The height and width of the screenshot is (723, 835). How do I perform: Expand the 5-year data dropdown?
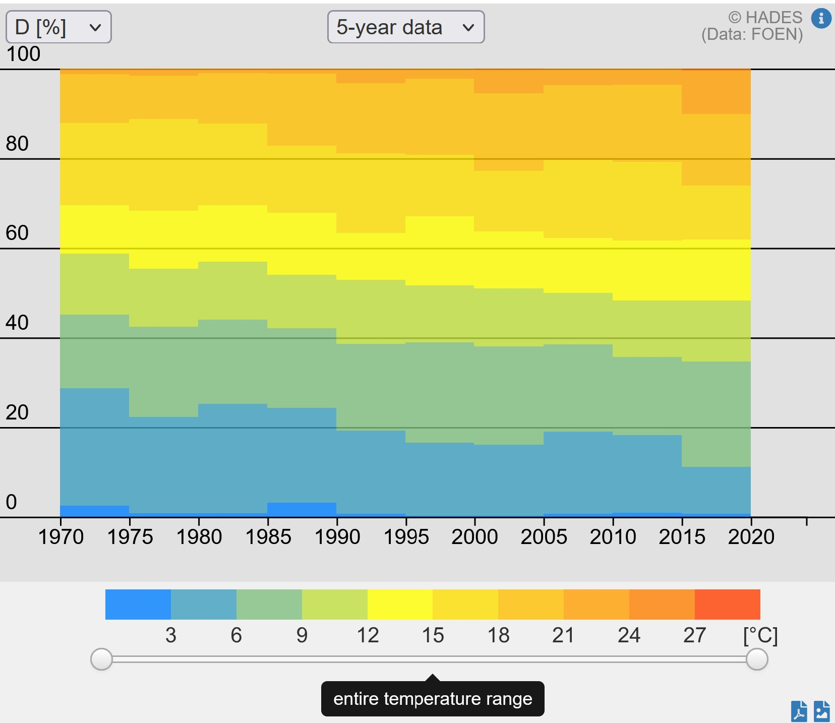[405, 27]
